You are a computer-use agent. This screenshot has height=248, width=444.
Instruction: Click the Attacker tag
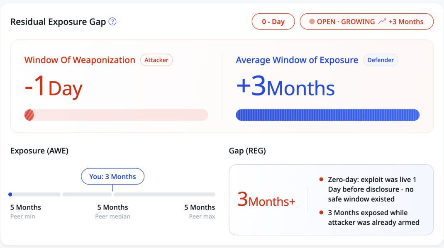[x=156, y=60]
